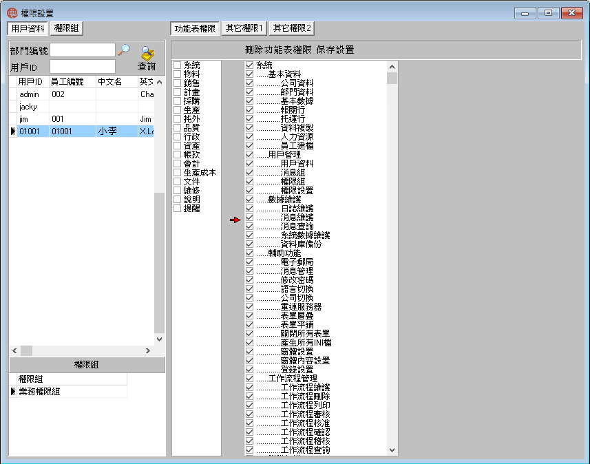Click the permission tree scroll-up arrow

pyautogui.click(x=392, y=67)
